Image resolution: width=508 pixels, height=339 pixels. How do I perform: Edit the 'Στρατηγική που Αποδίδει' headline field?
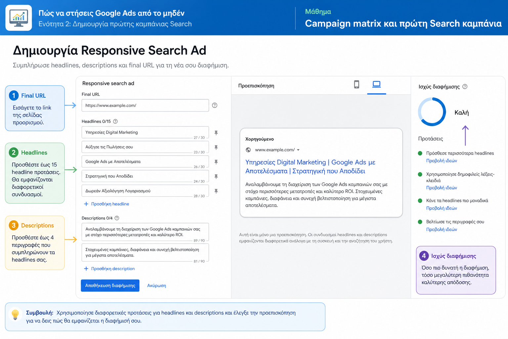145,176
